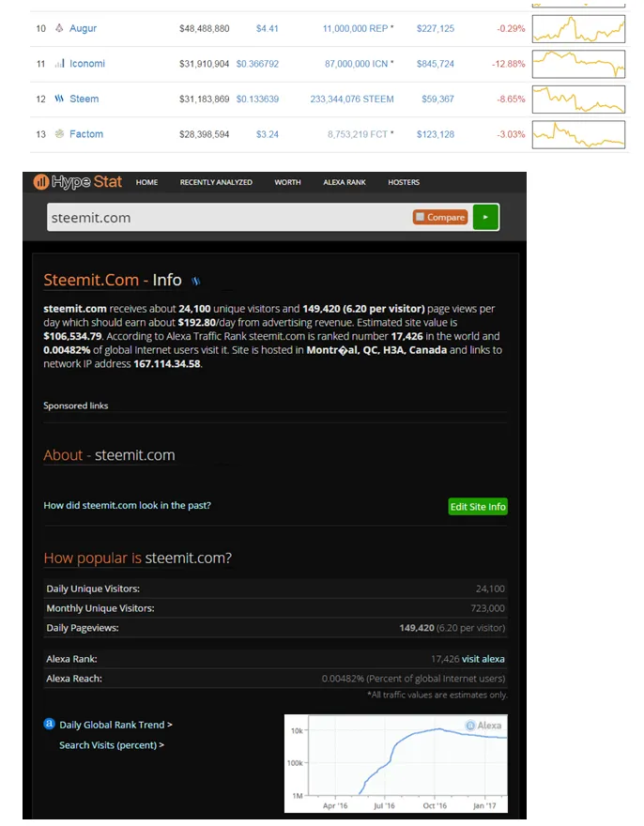Viewport: 644px width, 826px height.
Task: Click the 'About - steemit.com' heading
Action: pyautogui.click(x=109, y=455)
